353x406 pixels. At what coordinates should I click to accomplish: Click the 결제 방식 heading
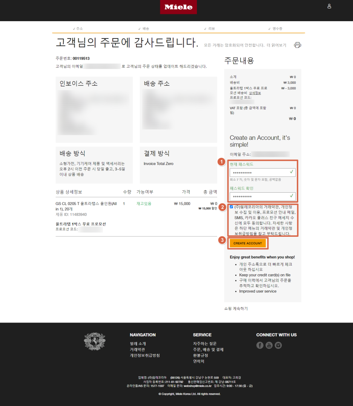pyautogui.click(x=157, y=153)
